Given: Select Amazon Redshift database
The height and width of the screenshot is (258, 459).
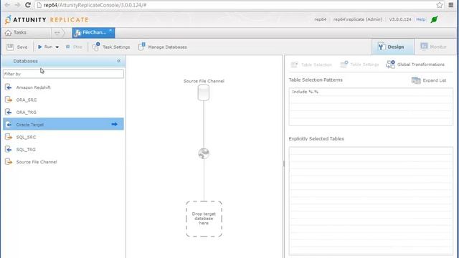Looking at the screenshot, I should (63, 87).
